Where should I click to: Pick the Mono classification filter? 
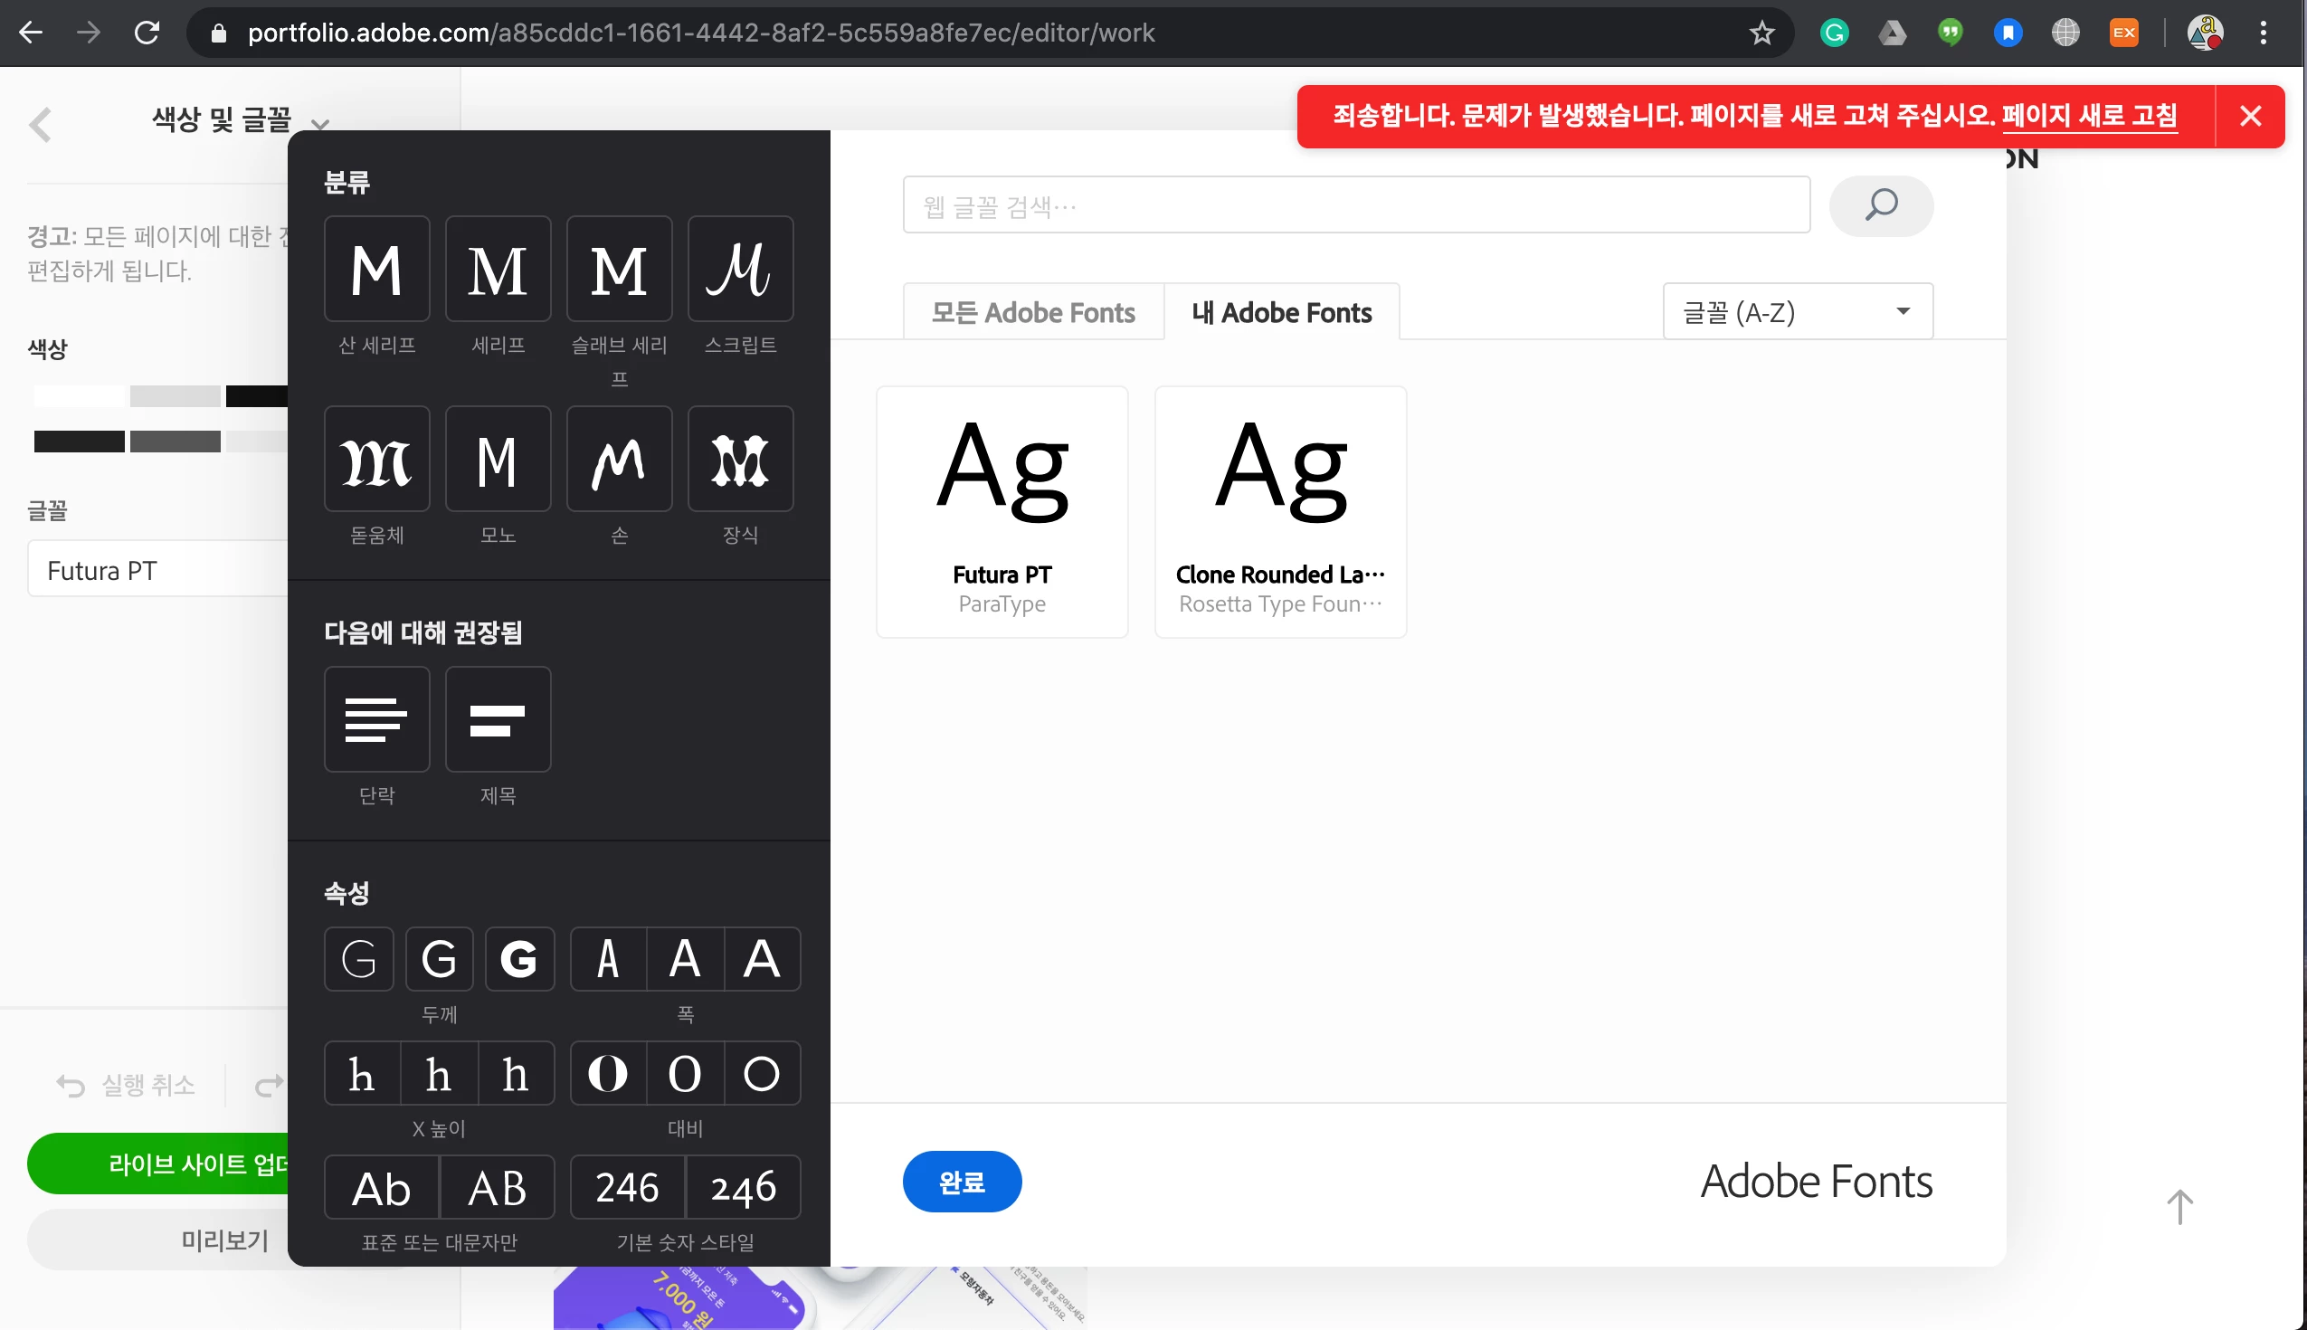coord(498,460)
